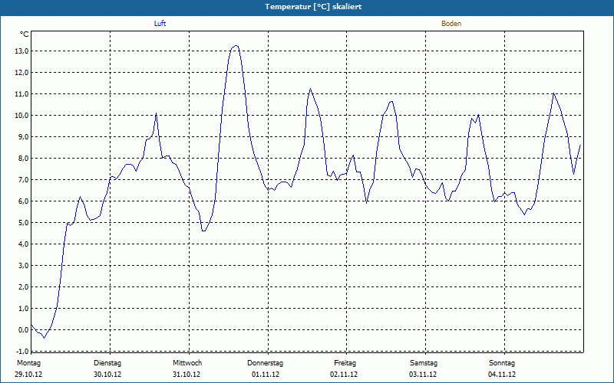
Task: Click the Sonntag day label
Action: (502, 363)
